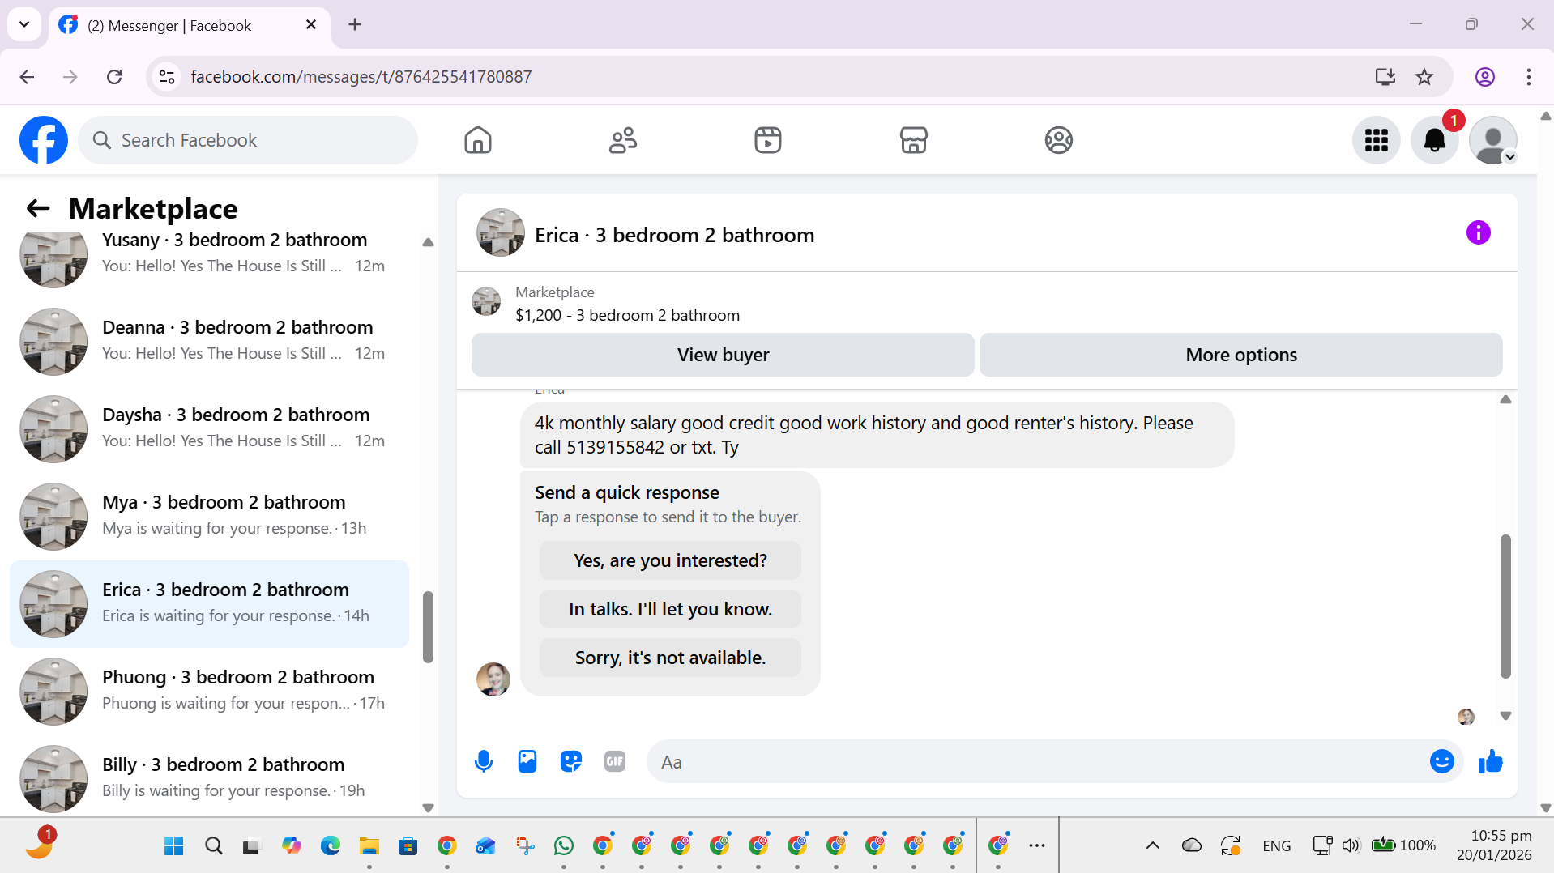
Task: Open taskbar overflow three dots
Action: (x=1037, y=845)
